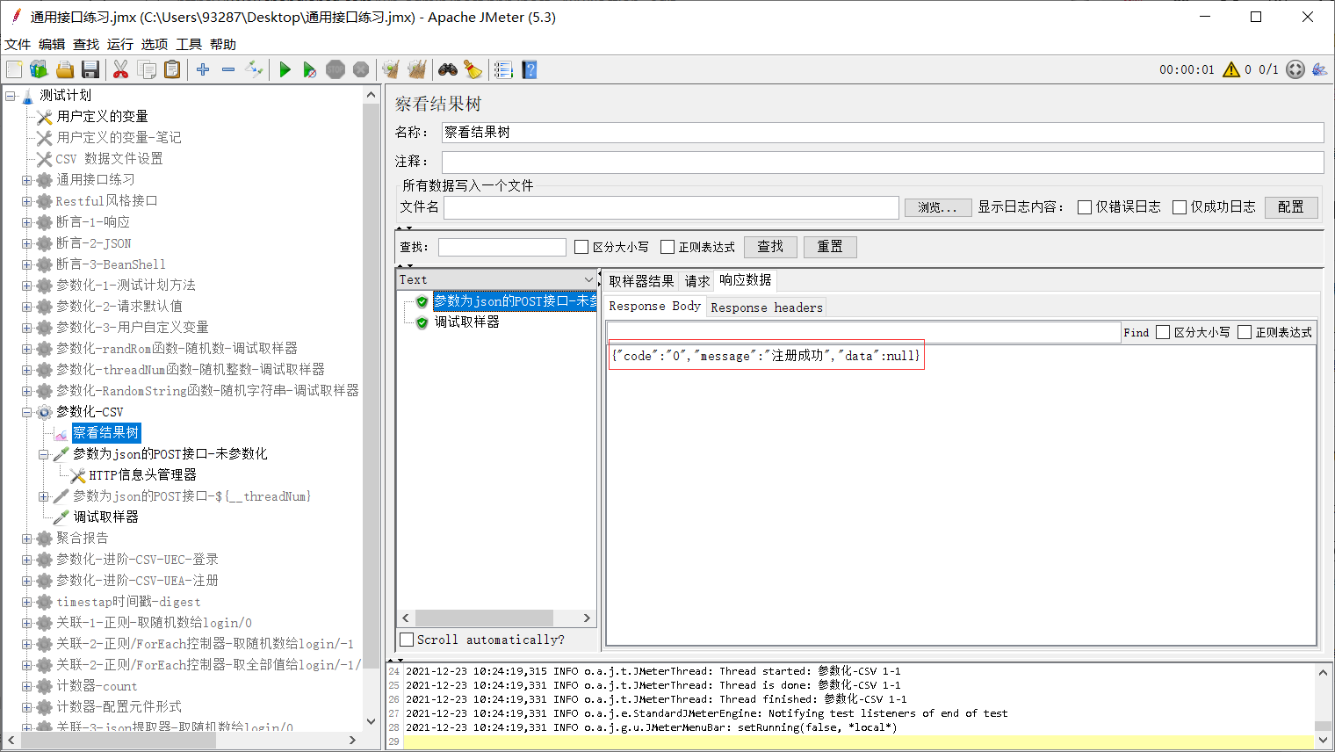The width and height of the screenshot is (1335, 752).
Task: Click the Paste clipboard icon
Action: click(x=172, y=69)
